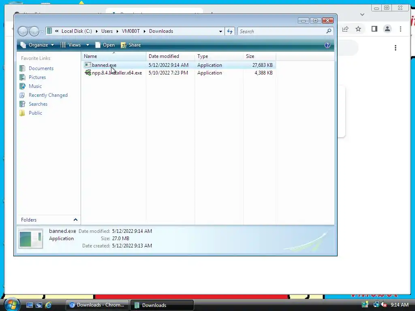Click the magnifier search icon
Image resolution: width=415 pixels, height=311 pixels.
(329, 31)
